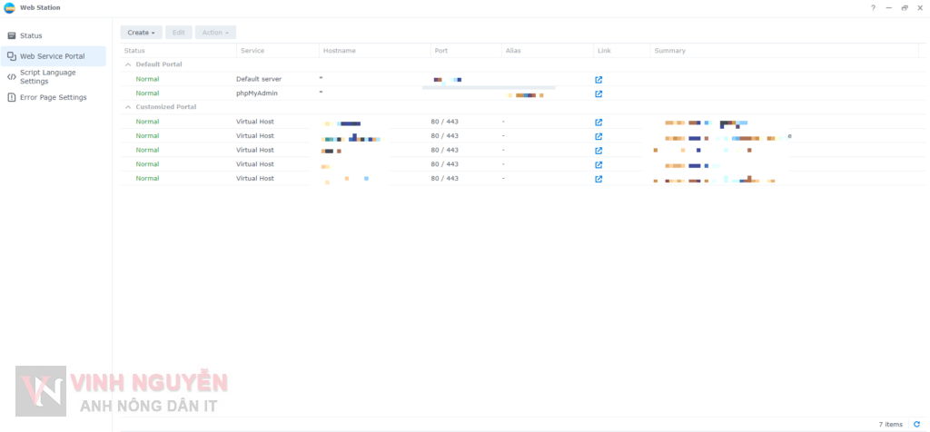Click the Web Station app logo
The width and height of the screenshot is (930, 432).
9,7
